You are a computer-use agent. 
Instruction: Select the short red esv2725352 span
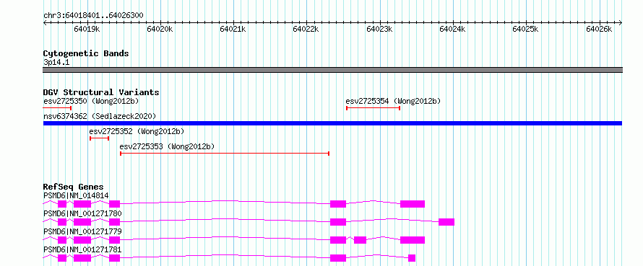(99, 138)
